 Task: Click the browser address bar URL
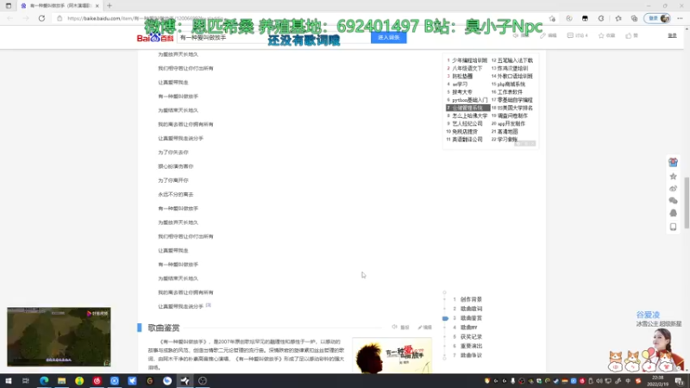[x=145, y=18]
